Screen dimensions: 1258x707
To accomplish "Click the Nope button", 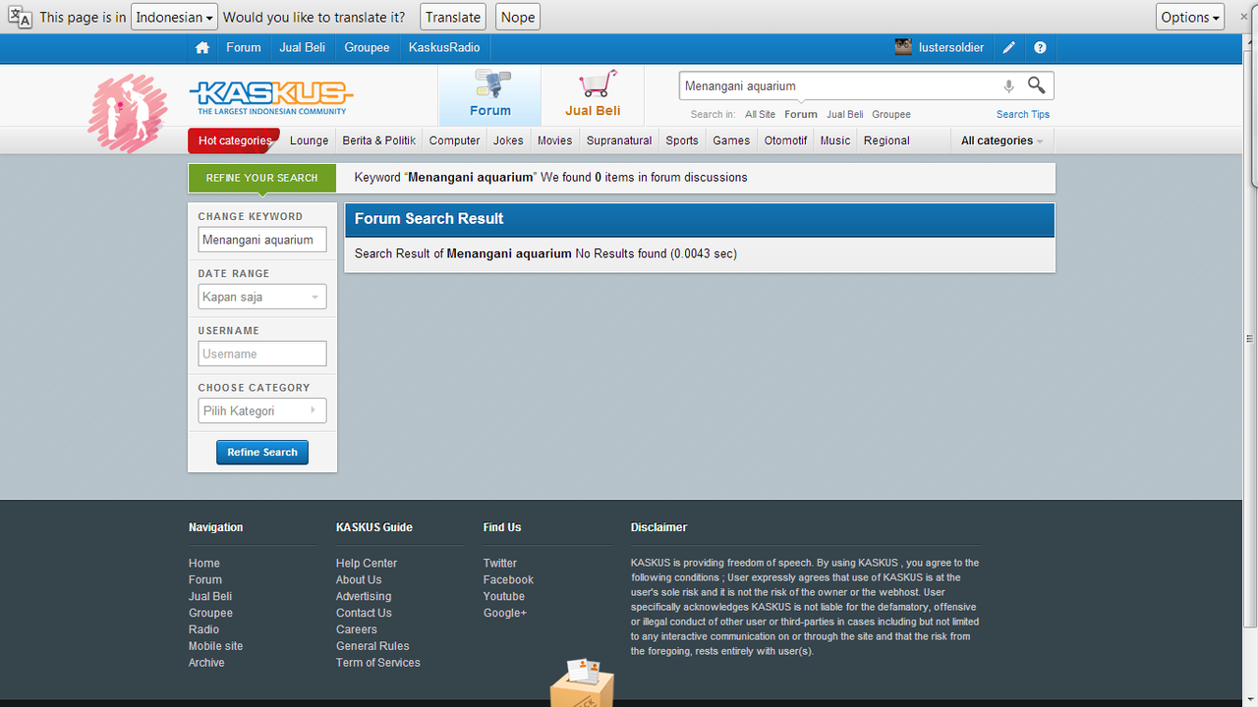I will point(518,17).
